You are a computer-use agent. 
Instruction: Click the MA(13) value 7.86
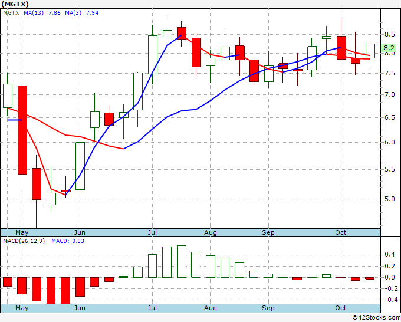(x=54, y=13)
